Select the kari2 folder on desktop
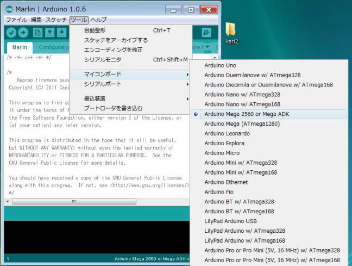This screenshot has height=266, width=352. tap(231, 33)
